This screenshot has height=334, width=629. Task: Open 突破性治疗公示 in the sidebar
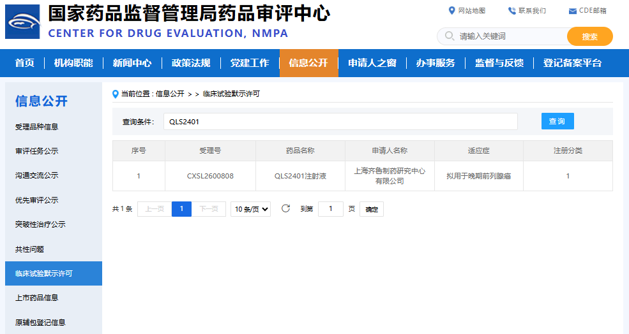pyautogui.click(x=40, y=224)
